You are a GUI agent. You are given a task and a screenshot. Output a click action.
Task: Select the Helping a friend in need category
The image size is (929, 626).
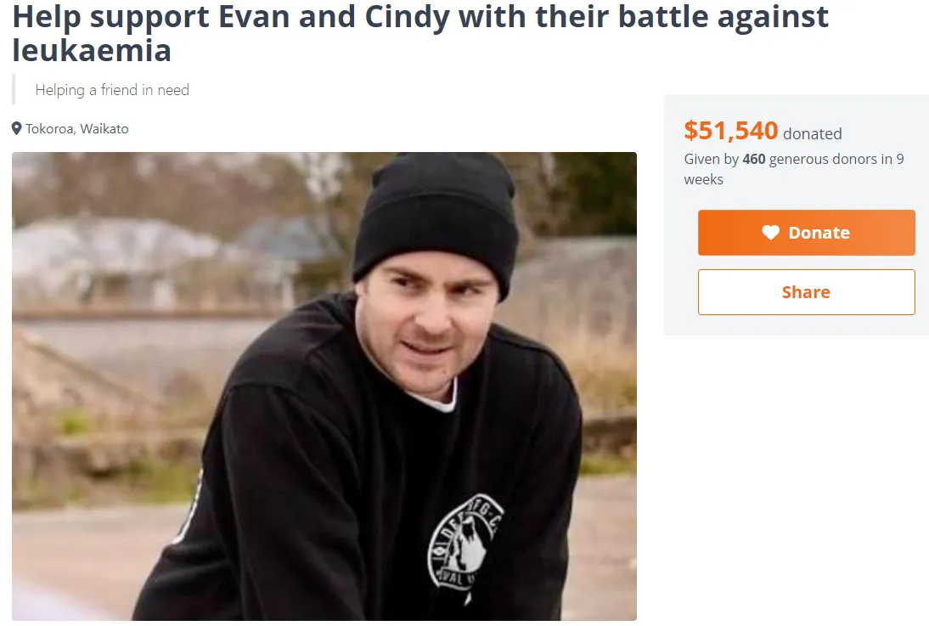coord(112,90)
